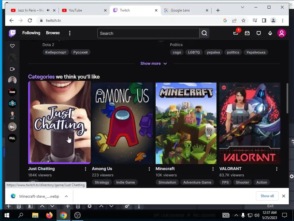
Task: Open the Minecraft category thumbnail
Action: click(186, 123)
